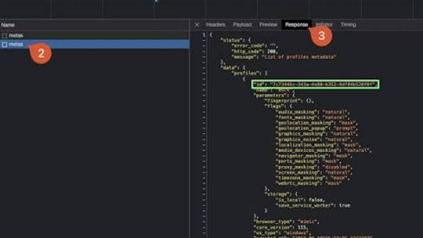Screen dimensions: 423x238
Task: Click the "save_service_worker": true line
Action: [313, 206]
